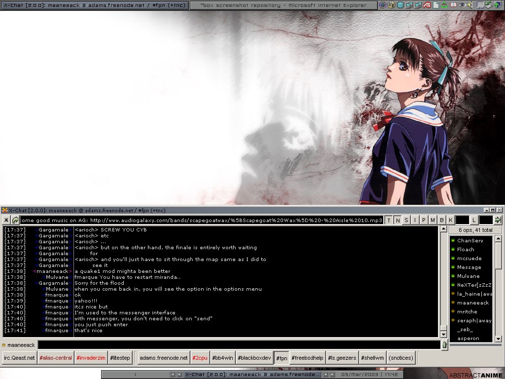Click the maaneeack nick status dot by the input
The width and height of the screenshot is (505, 379).
click(4, 345)
